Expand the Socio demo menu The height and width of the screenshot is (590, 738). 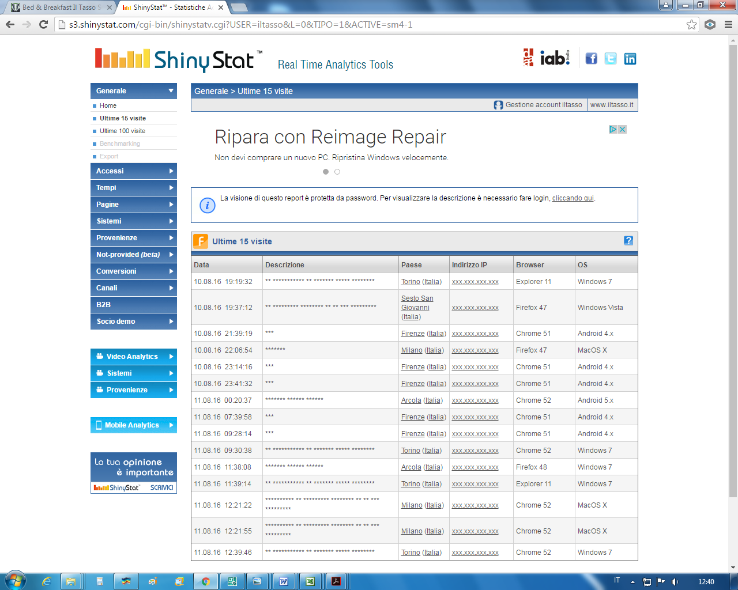(x=134, y=322)
